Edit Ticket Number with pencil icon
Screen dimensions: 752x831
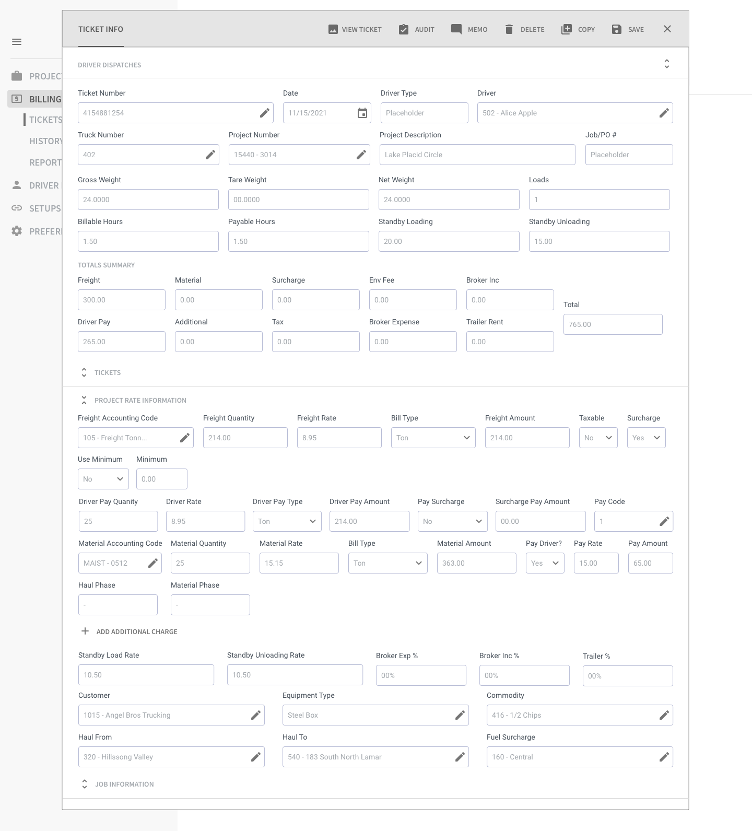coord(265,113)
